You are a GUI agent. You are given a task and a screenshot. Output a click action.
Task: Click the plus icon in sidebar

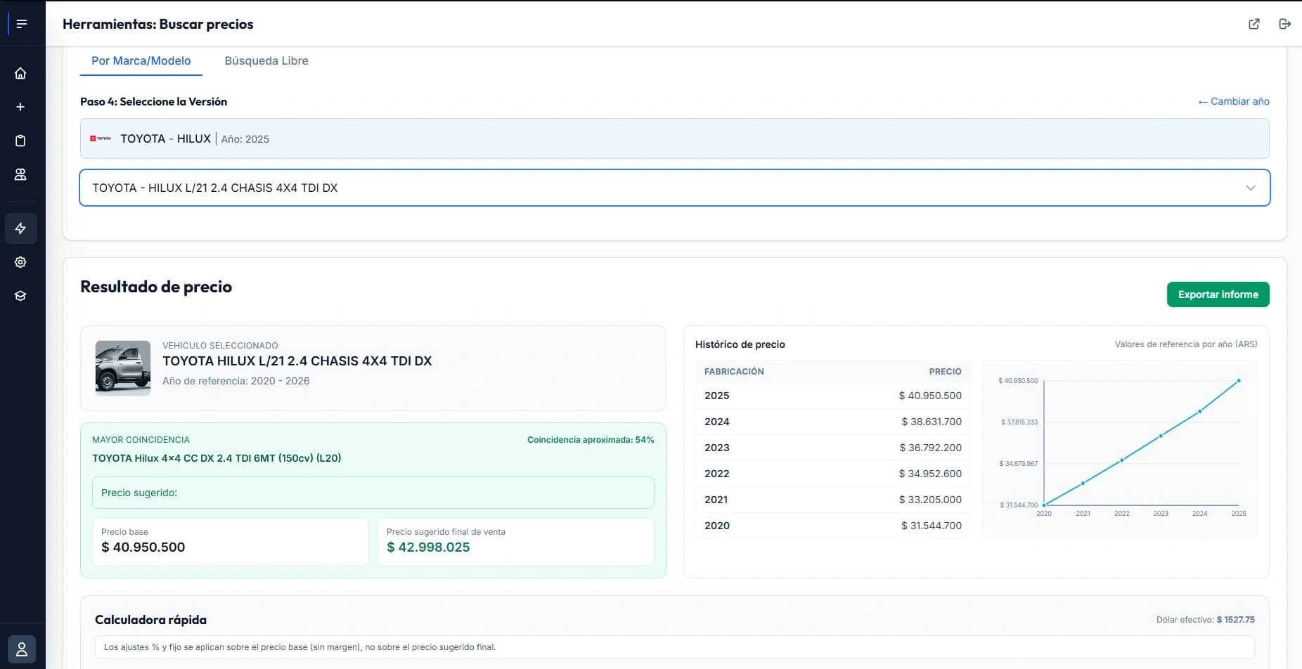(x=20, y=107)
